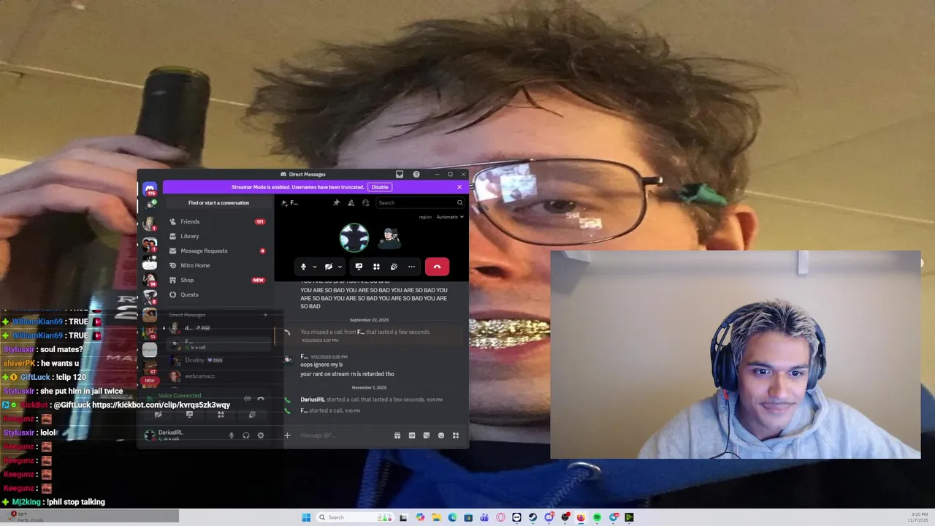This screenshot has height=526, width=935.
Task: Click the message attachment plus button
Action: (x=287, y=435)
